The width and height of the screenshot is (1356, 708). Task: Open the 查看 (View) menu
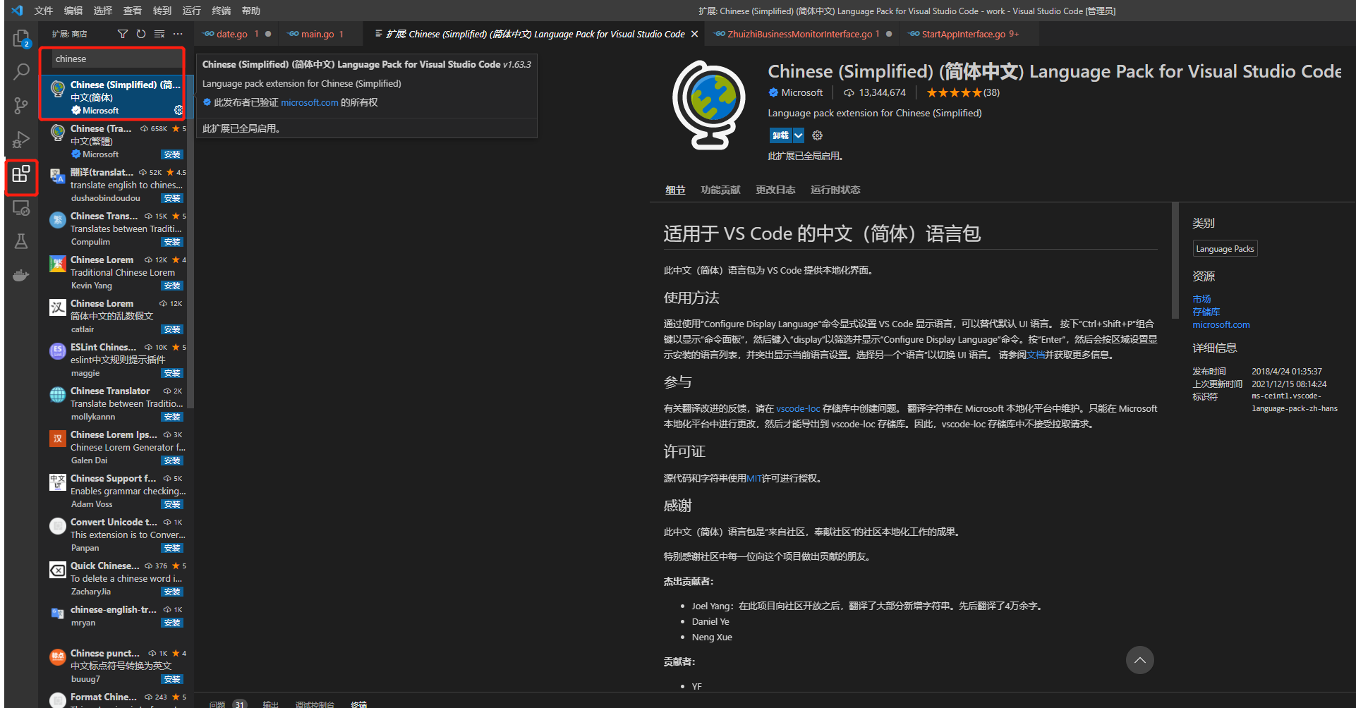pos(133,11)
